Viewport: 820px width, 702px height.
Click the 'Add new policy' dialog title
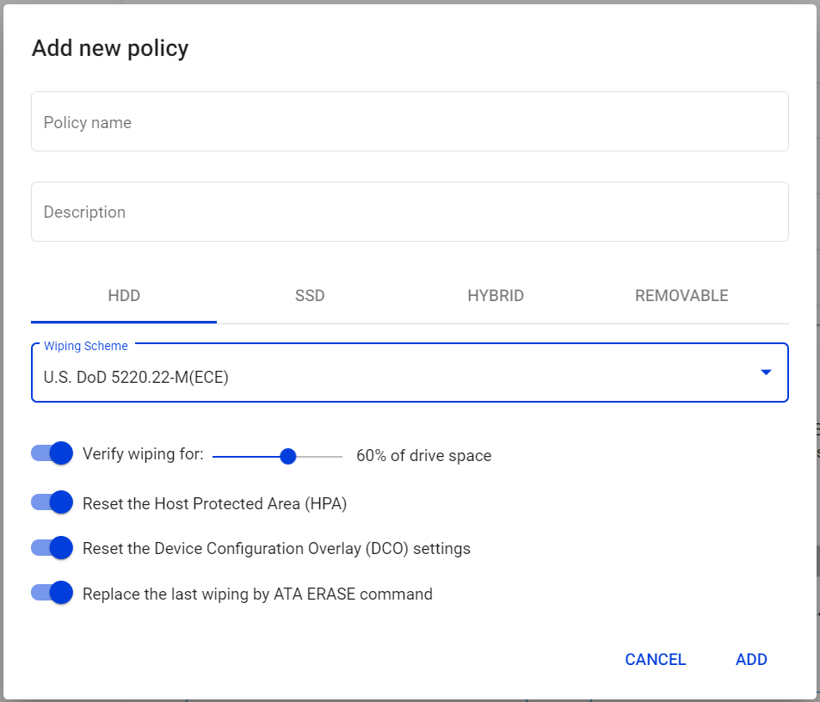coord(110,49)
